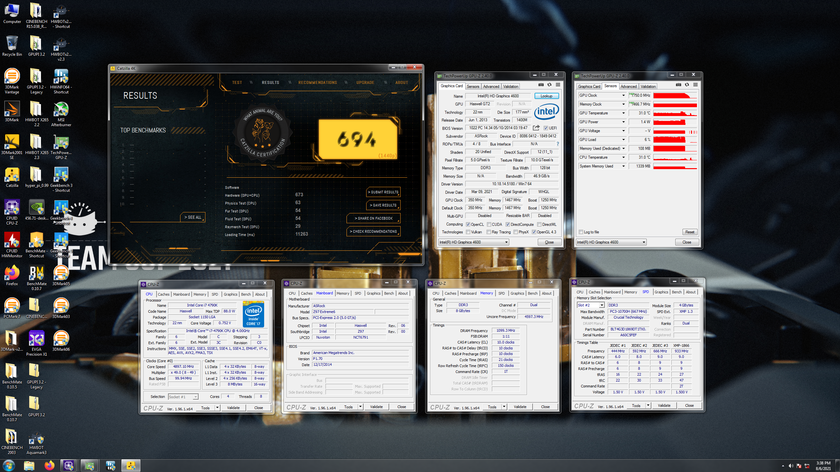
Task: Click the clock showing 3:38 PM
Action: (823, 463)
